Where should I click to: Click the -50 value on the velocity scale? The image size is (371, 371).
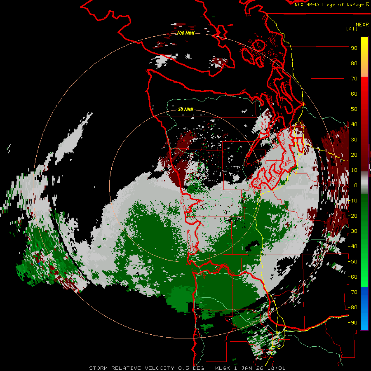coord(352,262)
